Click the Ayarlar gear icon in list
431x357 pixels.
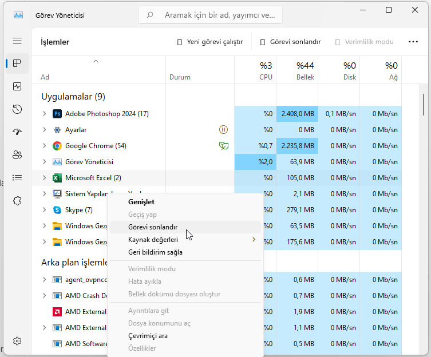(x=57, y=130)
